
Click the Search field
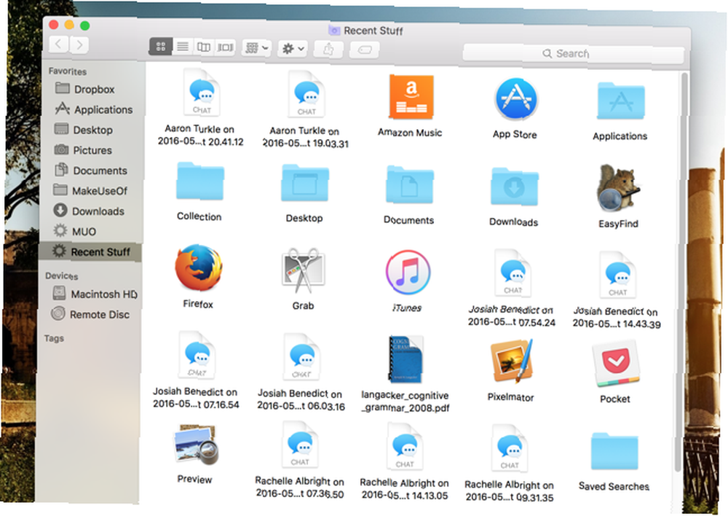click(x=574, y=54)
